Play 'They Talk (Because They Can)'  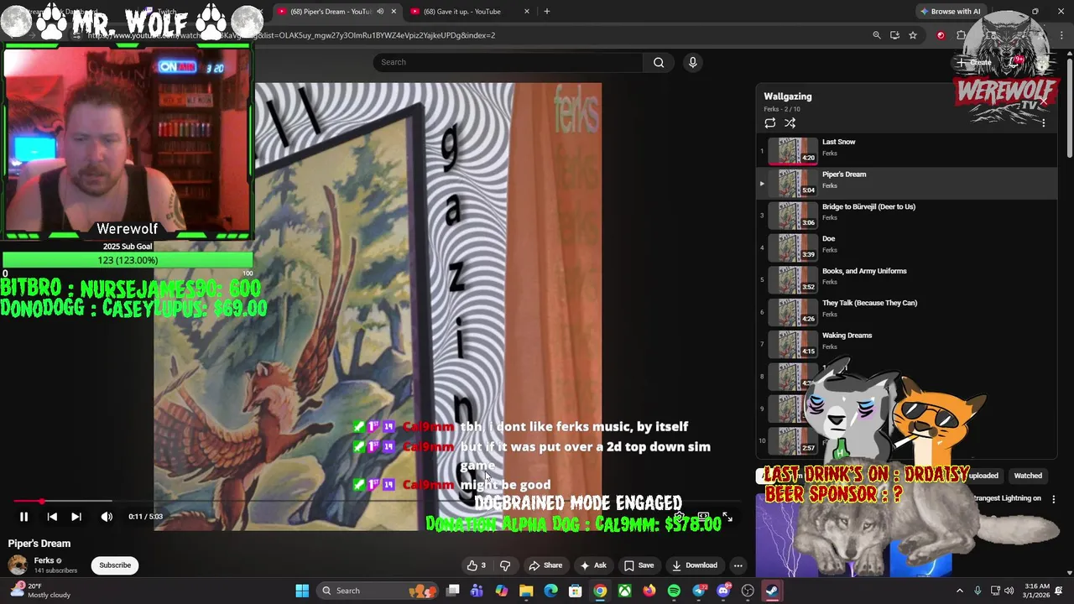(x=906, y=312)
